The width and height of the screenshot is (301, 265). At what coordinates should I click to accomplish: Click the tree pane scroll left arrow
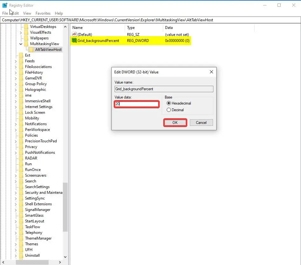[3, 262]
